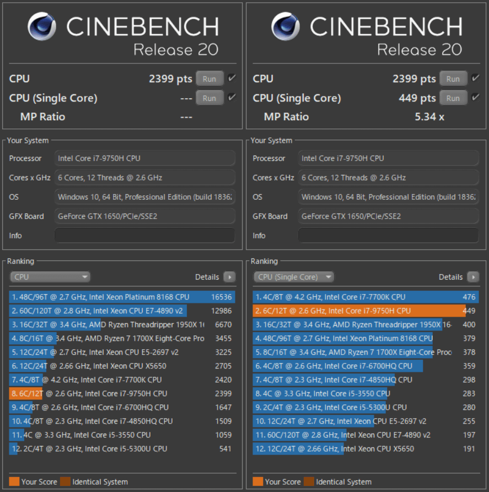Select Threadripper 1950X row scoring 6670
The image size is (489, 492).
[122, 325]
